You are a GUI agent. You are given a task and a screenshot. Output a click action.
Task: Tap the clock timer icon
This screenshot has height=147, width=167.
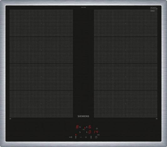tap(96, 137)
